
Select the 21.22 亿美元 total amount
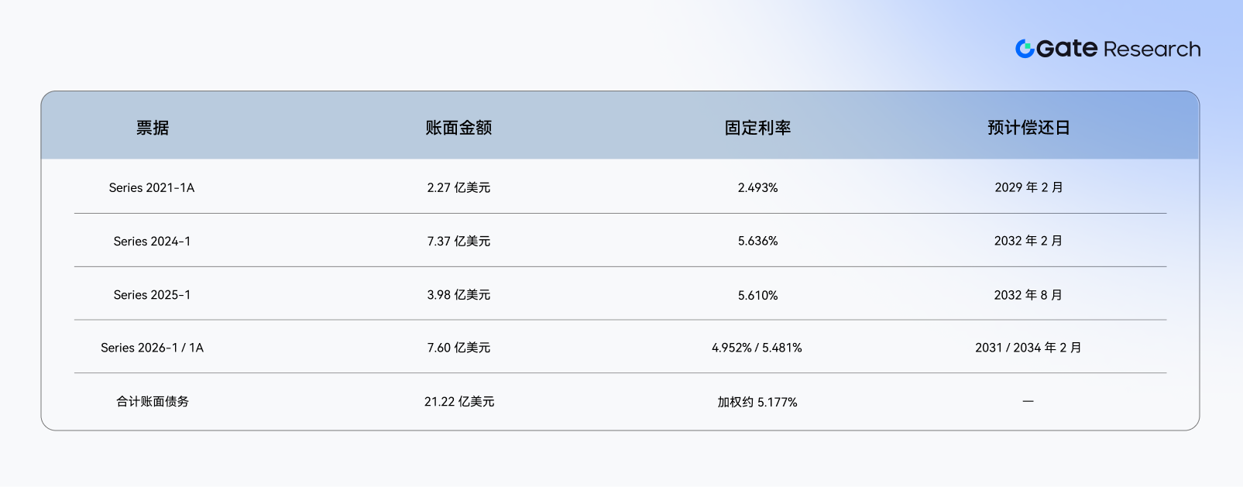459,402
